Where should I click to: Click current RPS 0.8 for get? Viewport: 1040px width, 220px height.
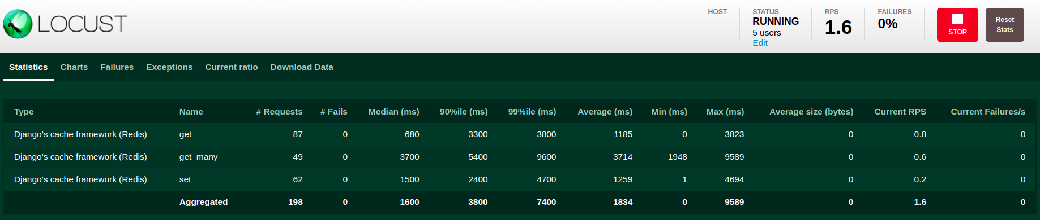point(920,134)
